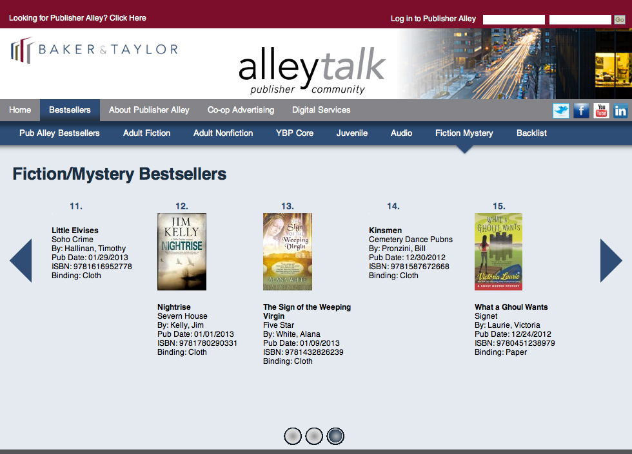Click 'ISBN: 9781616952778' text
Viewport: 632px width, 454px height.
click(x=92, y=267)
